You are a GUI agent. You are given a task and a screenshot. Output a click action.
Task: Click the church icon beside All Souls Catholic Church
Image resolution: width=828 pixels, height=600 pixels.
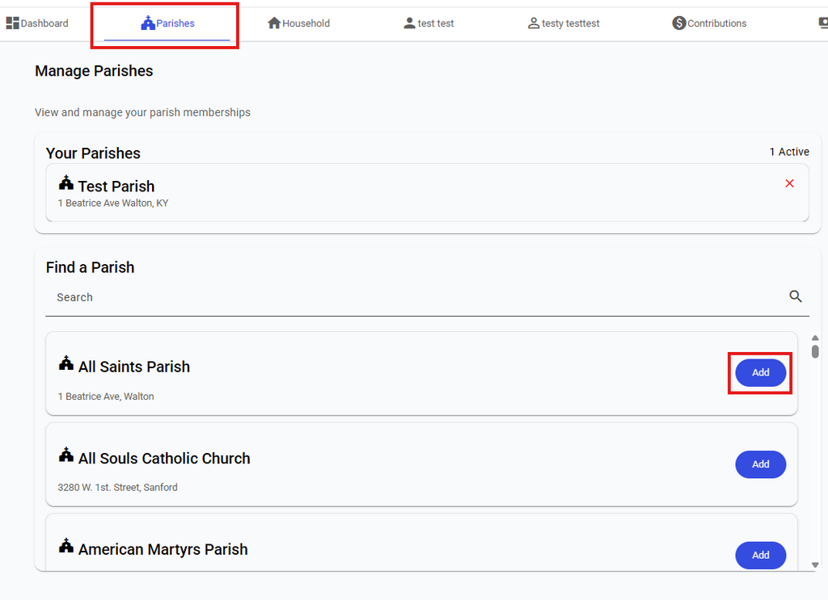click(x=66, y=455)
